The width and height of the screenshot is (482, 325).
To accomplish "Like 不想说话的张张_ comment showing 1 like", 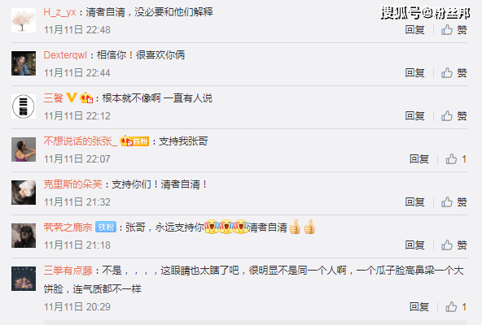I will [x=456, y=159].
